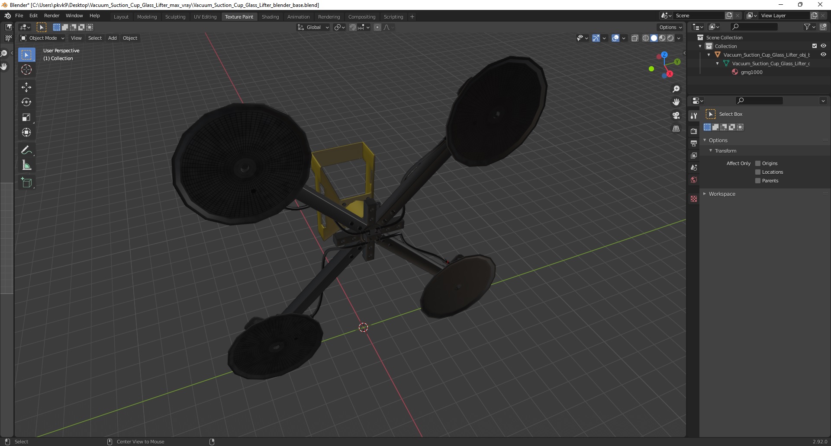Switch to the Layout workspace tab
831x446 pixels.
[x=121, y=16]
